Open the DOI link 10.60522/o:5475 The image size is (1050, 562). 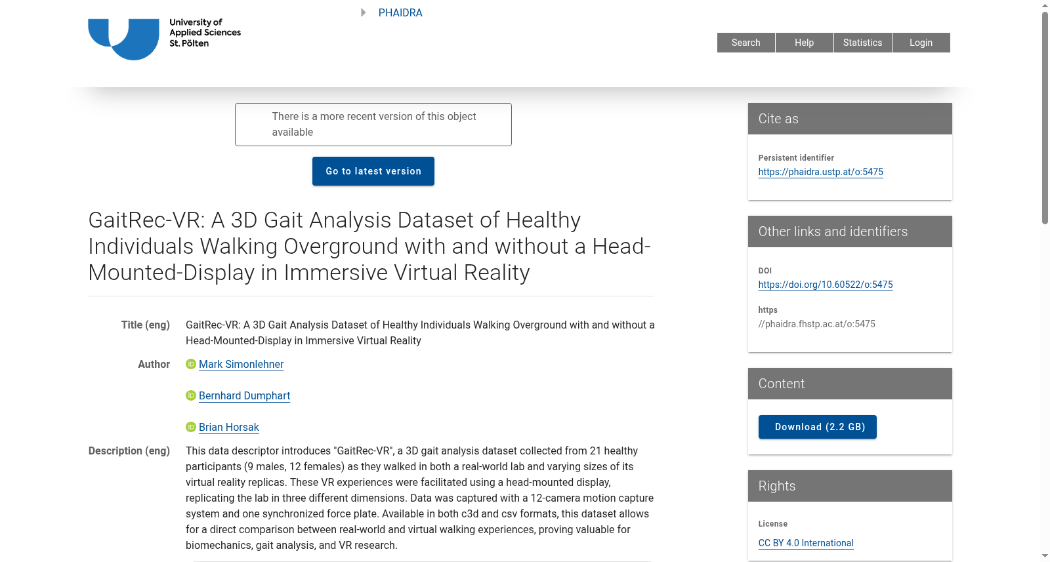point(826,285)
